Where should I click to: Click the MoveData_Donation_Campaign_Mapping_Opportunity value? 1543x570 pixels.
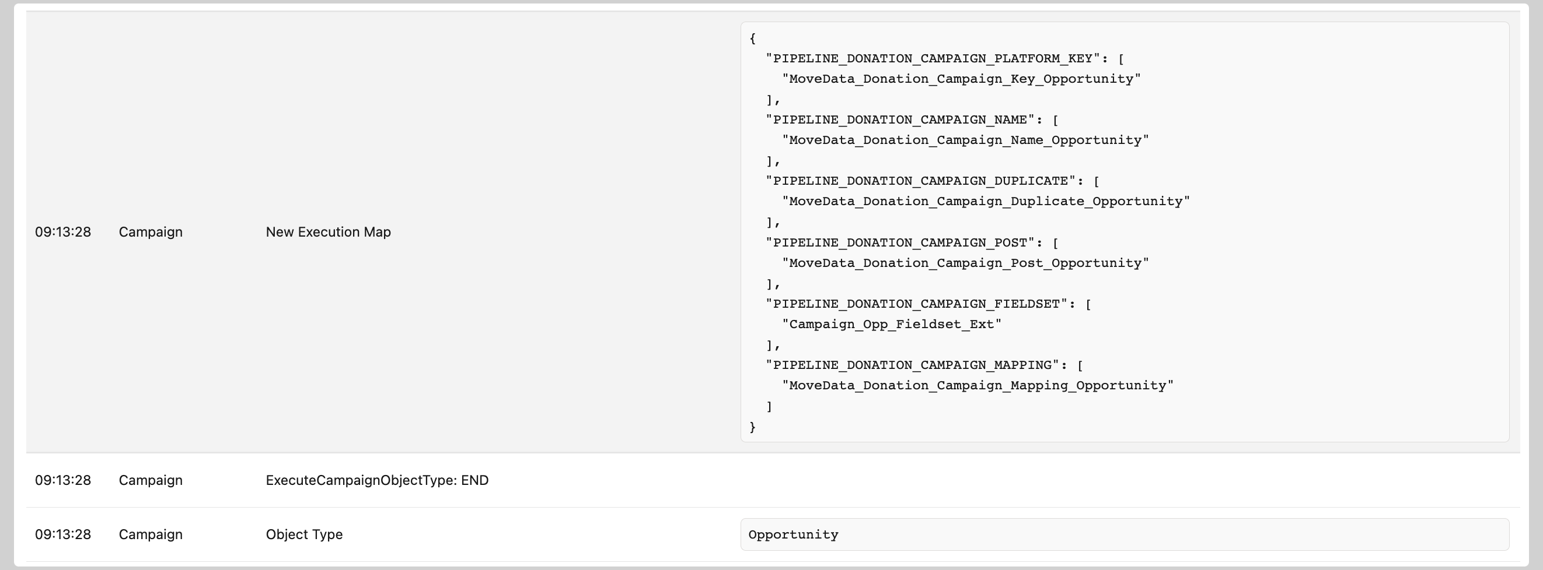click(x=978, y=385)
